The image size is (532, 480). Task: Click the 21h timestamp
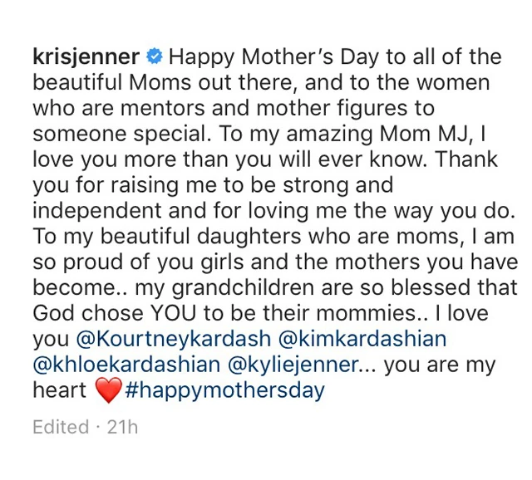pos(121,428)
